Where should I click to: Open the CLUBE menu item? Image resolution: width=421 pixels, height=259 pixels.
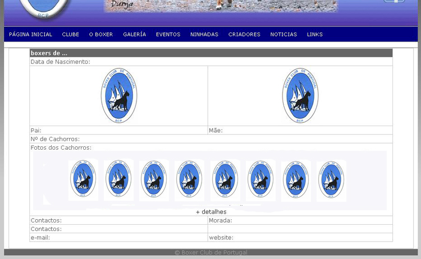pos(70,34)
